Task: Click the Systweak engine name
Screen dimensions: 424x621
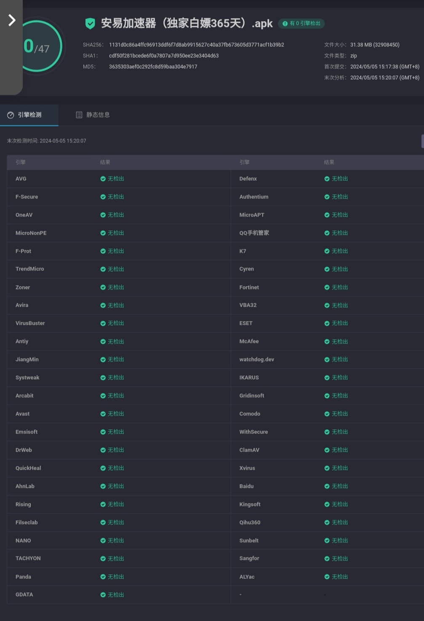Action: [27, 377]
